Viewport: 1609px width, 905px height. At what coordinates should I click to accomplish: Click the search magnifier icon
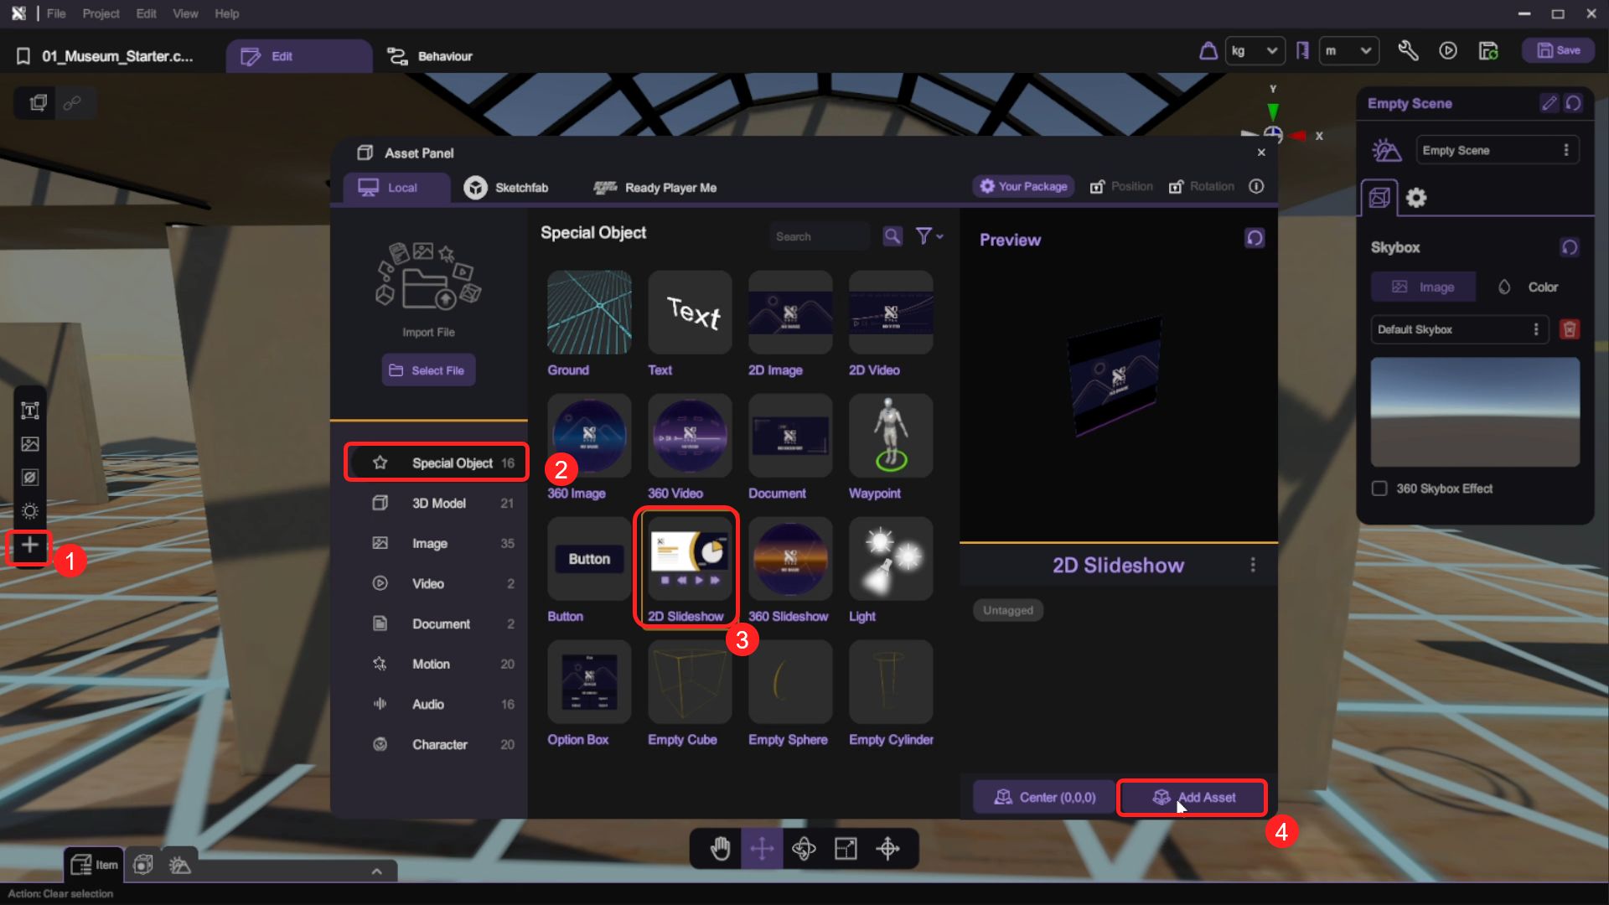pos(892,236)
